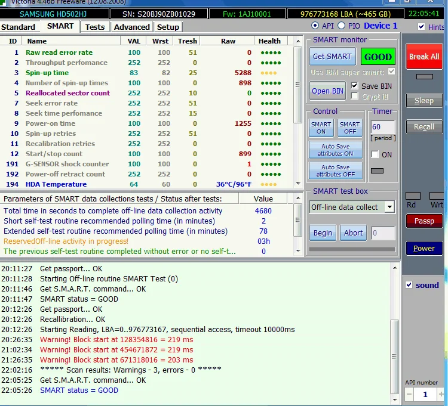The width and height of the screenshot is (448, 406).
Task: Click the red Passp button
Action: (x=424, y=221)
